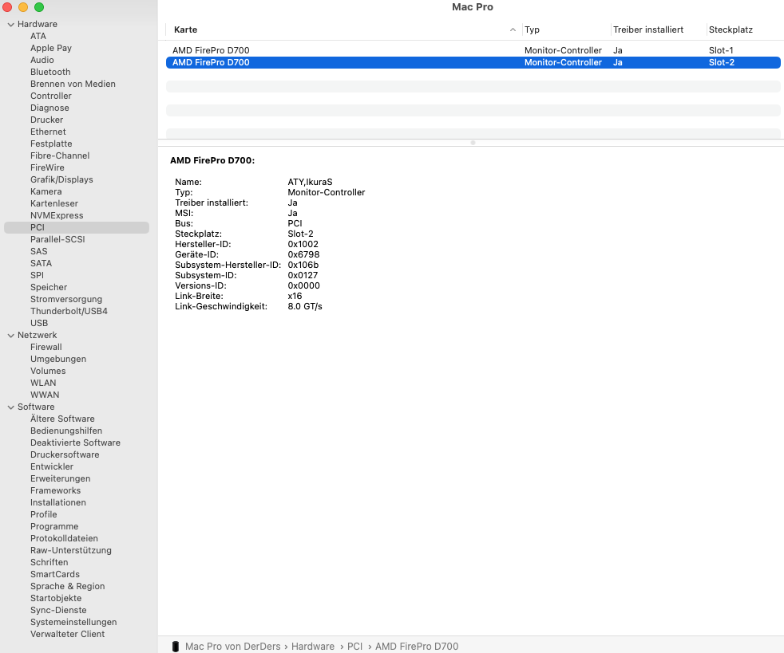Click the pane divider handle

(473, 143)
